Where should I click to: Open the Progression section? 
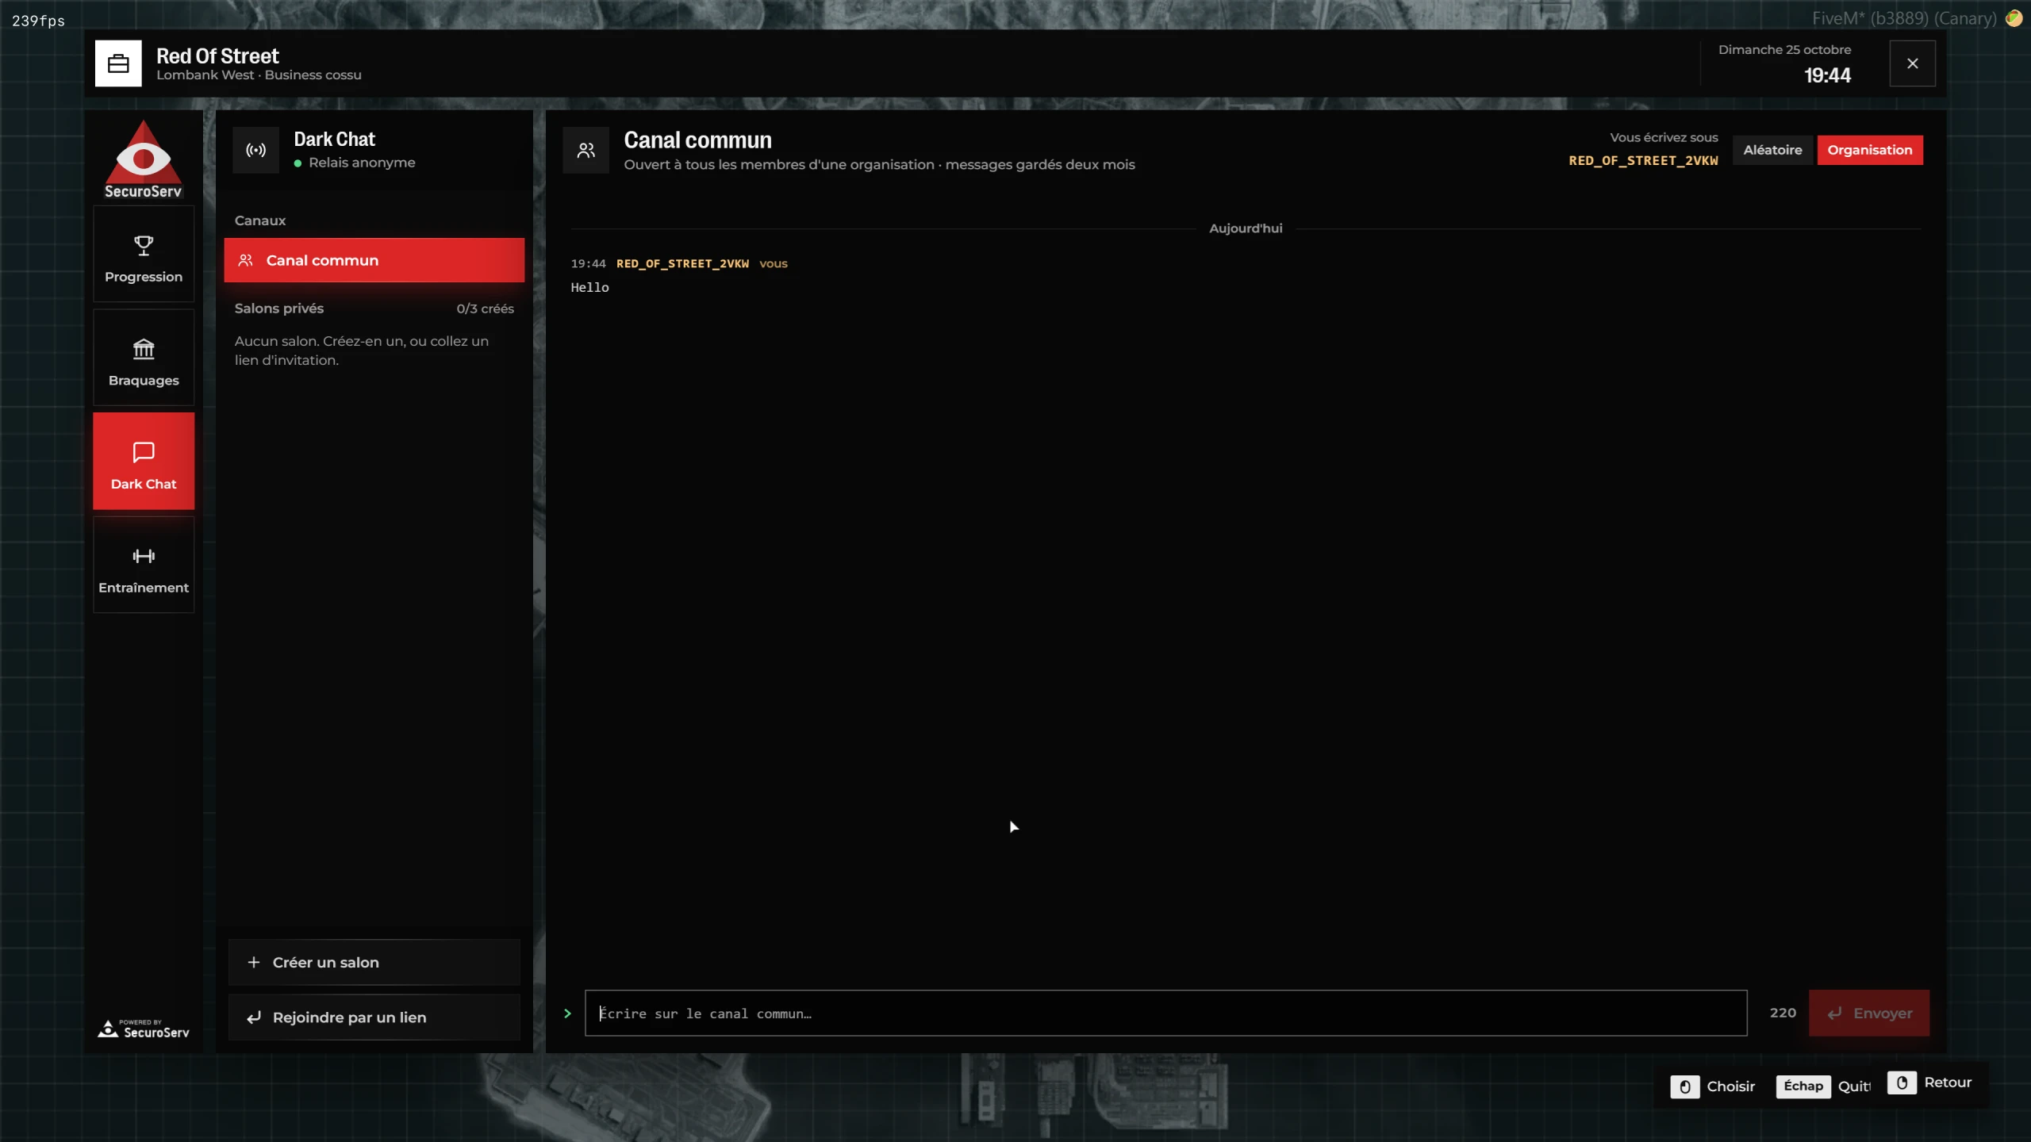[x=144, y=255]
